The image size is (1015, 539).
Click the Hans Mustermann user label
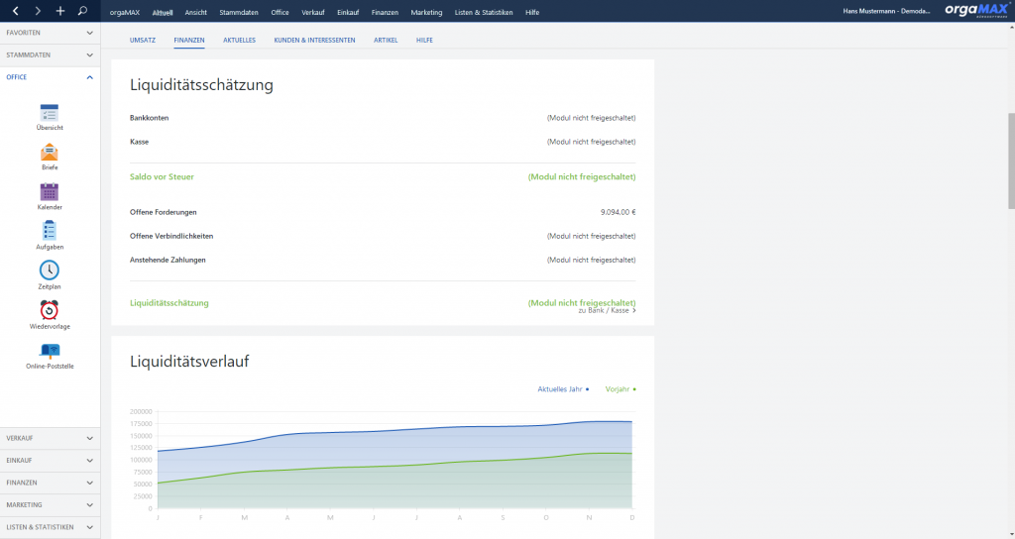(886, 11)
